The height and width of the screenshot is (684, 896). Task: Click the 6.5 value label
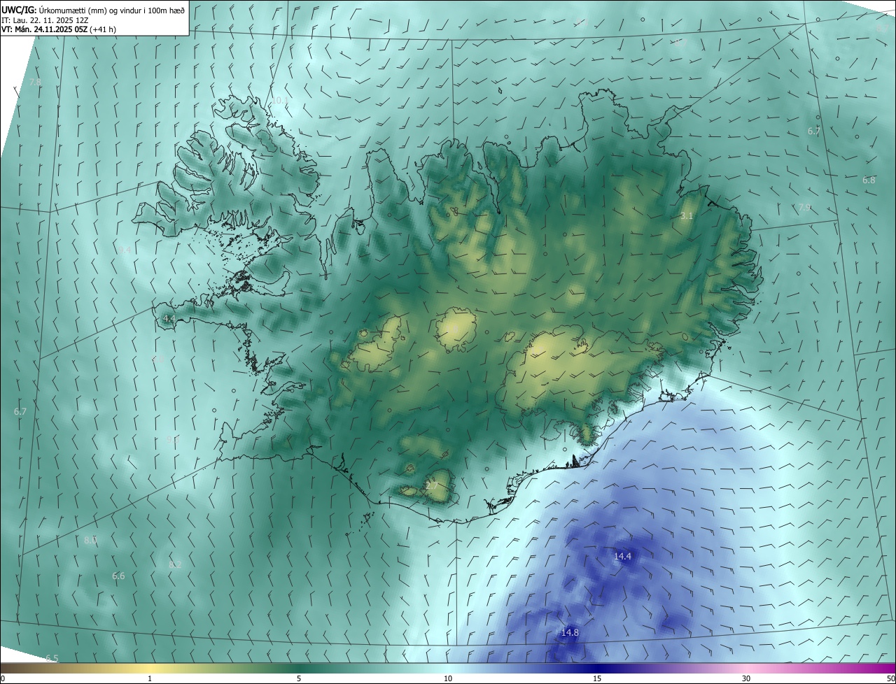[52, 659]
